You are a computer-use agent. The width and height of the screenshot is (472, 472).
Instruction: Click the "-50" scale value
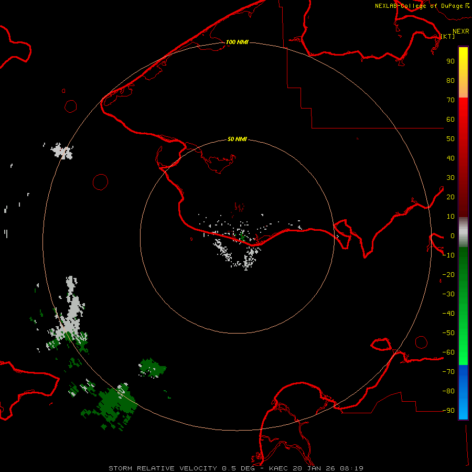click(448, 333)
